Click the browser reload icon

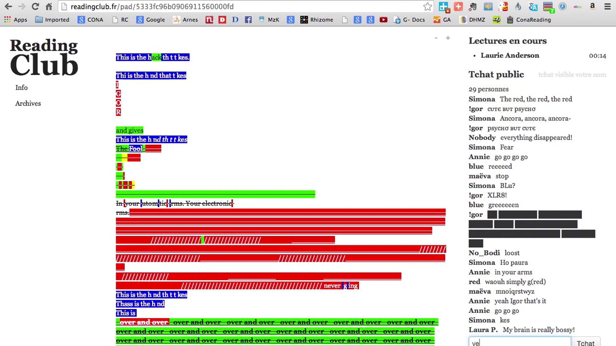pos(35,6)
